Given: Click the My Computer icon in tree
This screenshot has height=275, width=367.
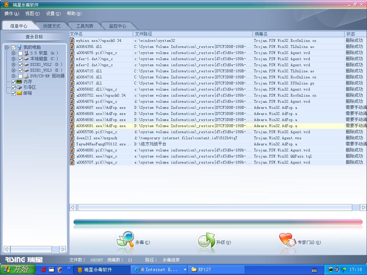Looking at the screenshot, I should click(x=19, y=47).
